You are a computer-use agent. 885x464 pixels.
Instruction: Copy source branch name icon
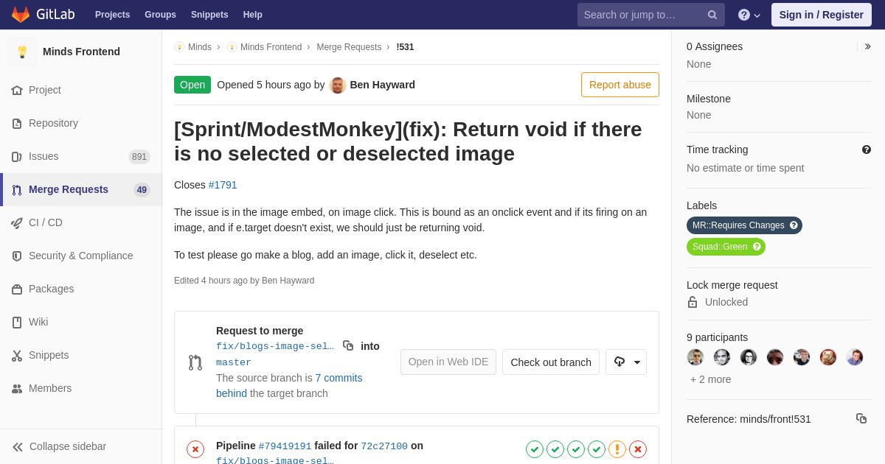coord(348,345)
